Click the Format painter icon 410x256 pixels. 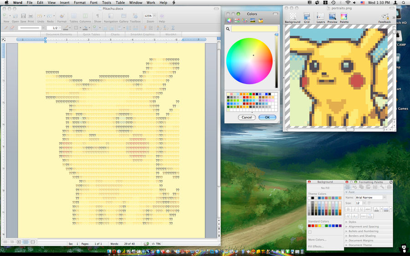coord(62,16)
